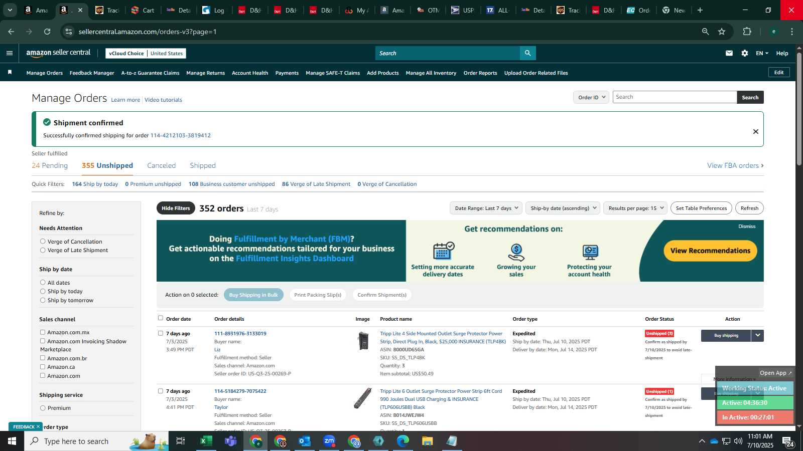
Task: Open the EN language dropdown
Action: pos(762,53)
